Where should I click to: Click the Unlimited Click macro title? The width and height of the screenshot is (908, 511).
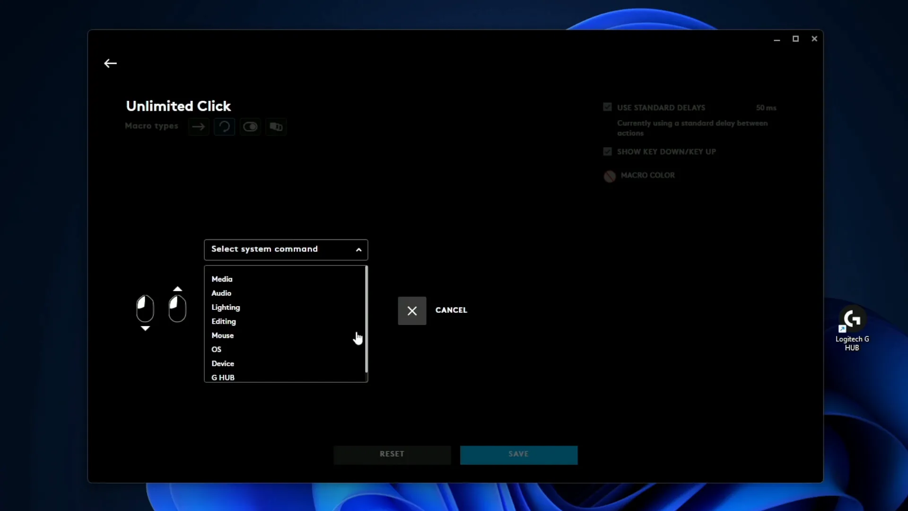[178, 106]
